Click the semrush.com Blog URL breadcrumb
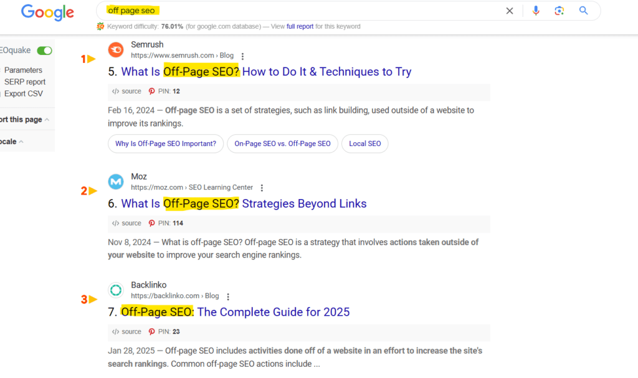638x378 pixels. tap(183, 56)
